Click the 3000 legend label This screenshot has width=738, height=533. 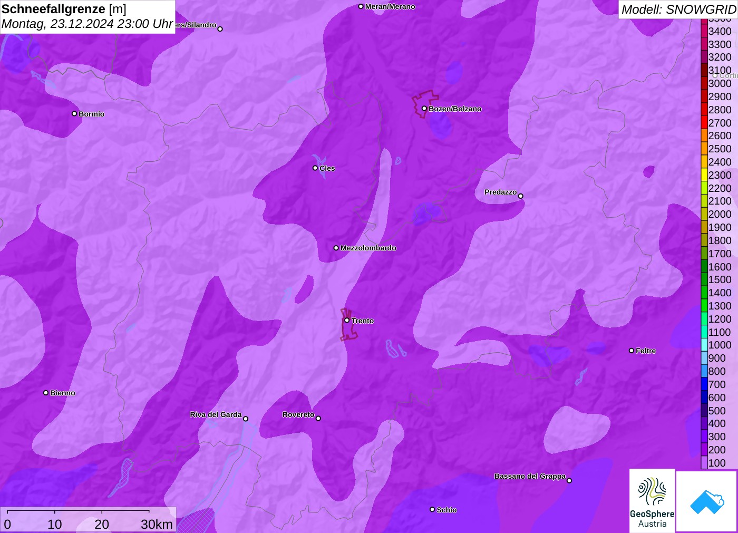[720, 83]
